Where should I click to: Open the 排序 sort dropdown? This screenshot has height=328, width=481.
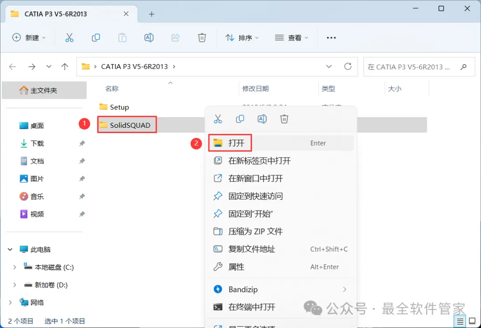point(242,38)
